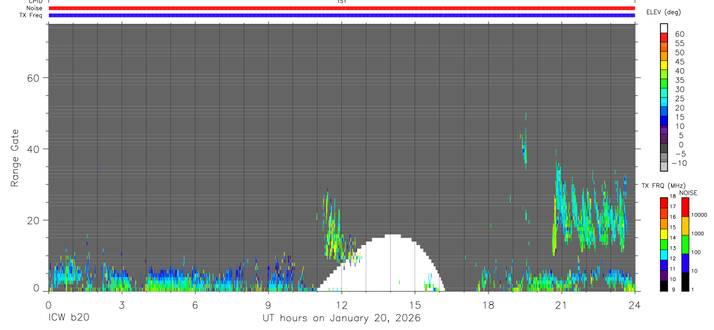Pick the red 55–60 degree elevation swatch

(x=664, y=37)
